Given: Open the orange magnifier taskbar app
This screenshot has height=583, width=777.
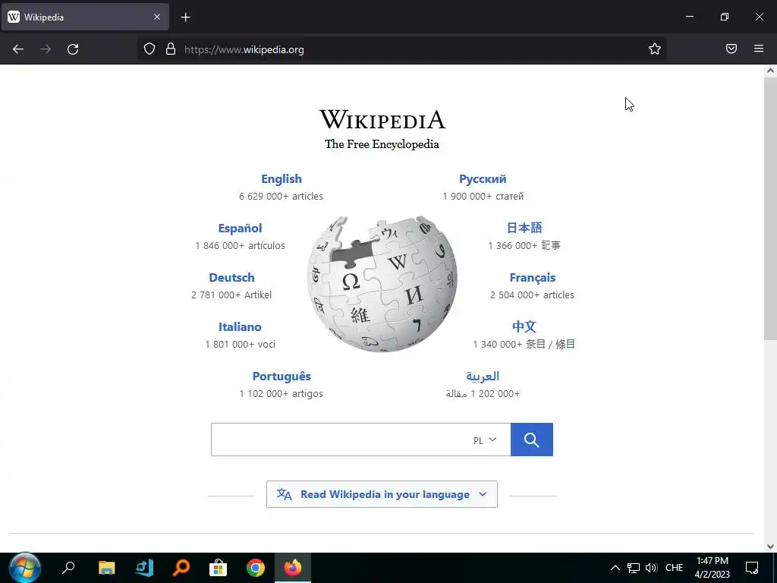Looking at the screenshot, I should [x=181, y=568].
